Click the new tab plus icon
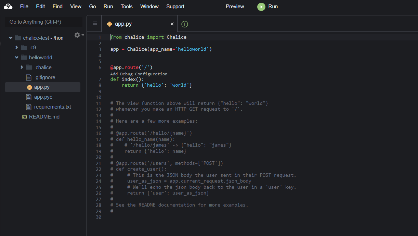Viewport: 418px width, 236px height. (185, 24)
